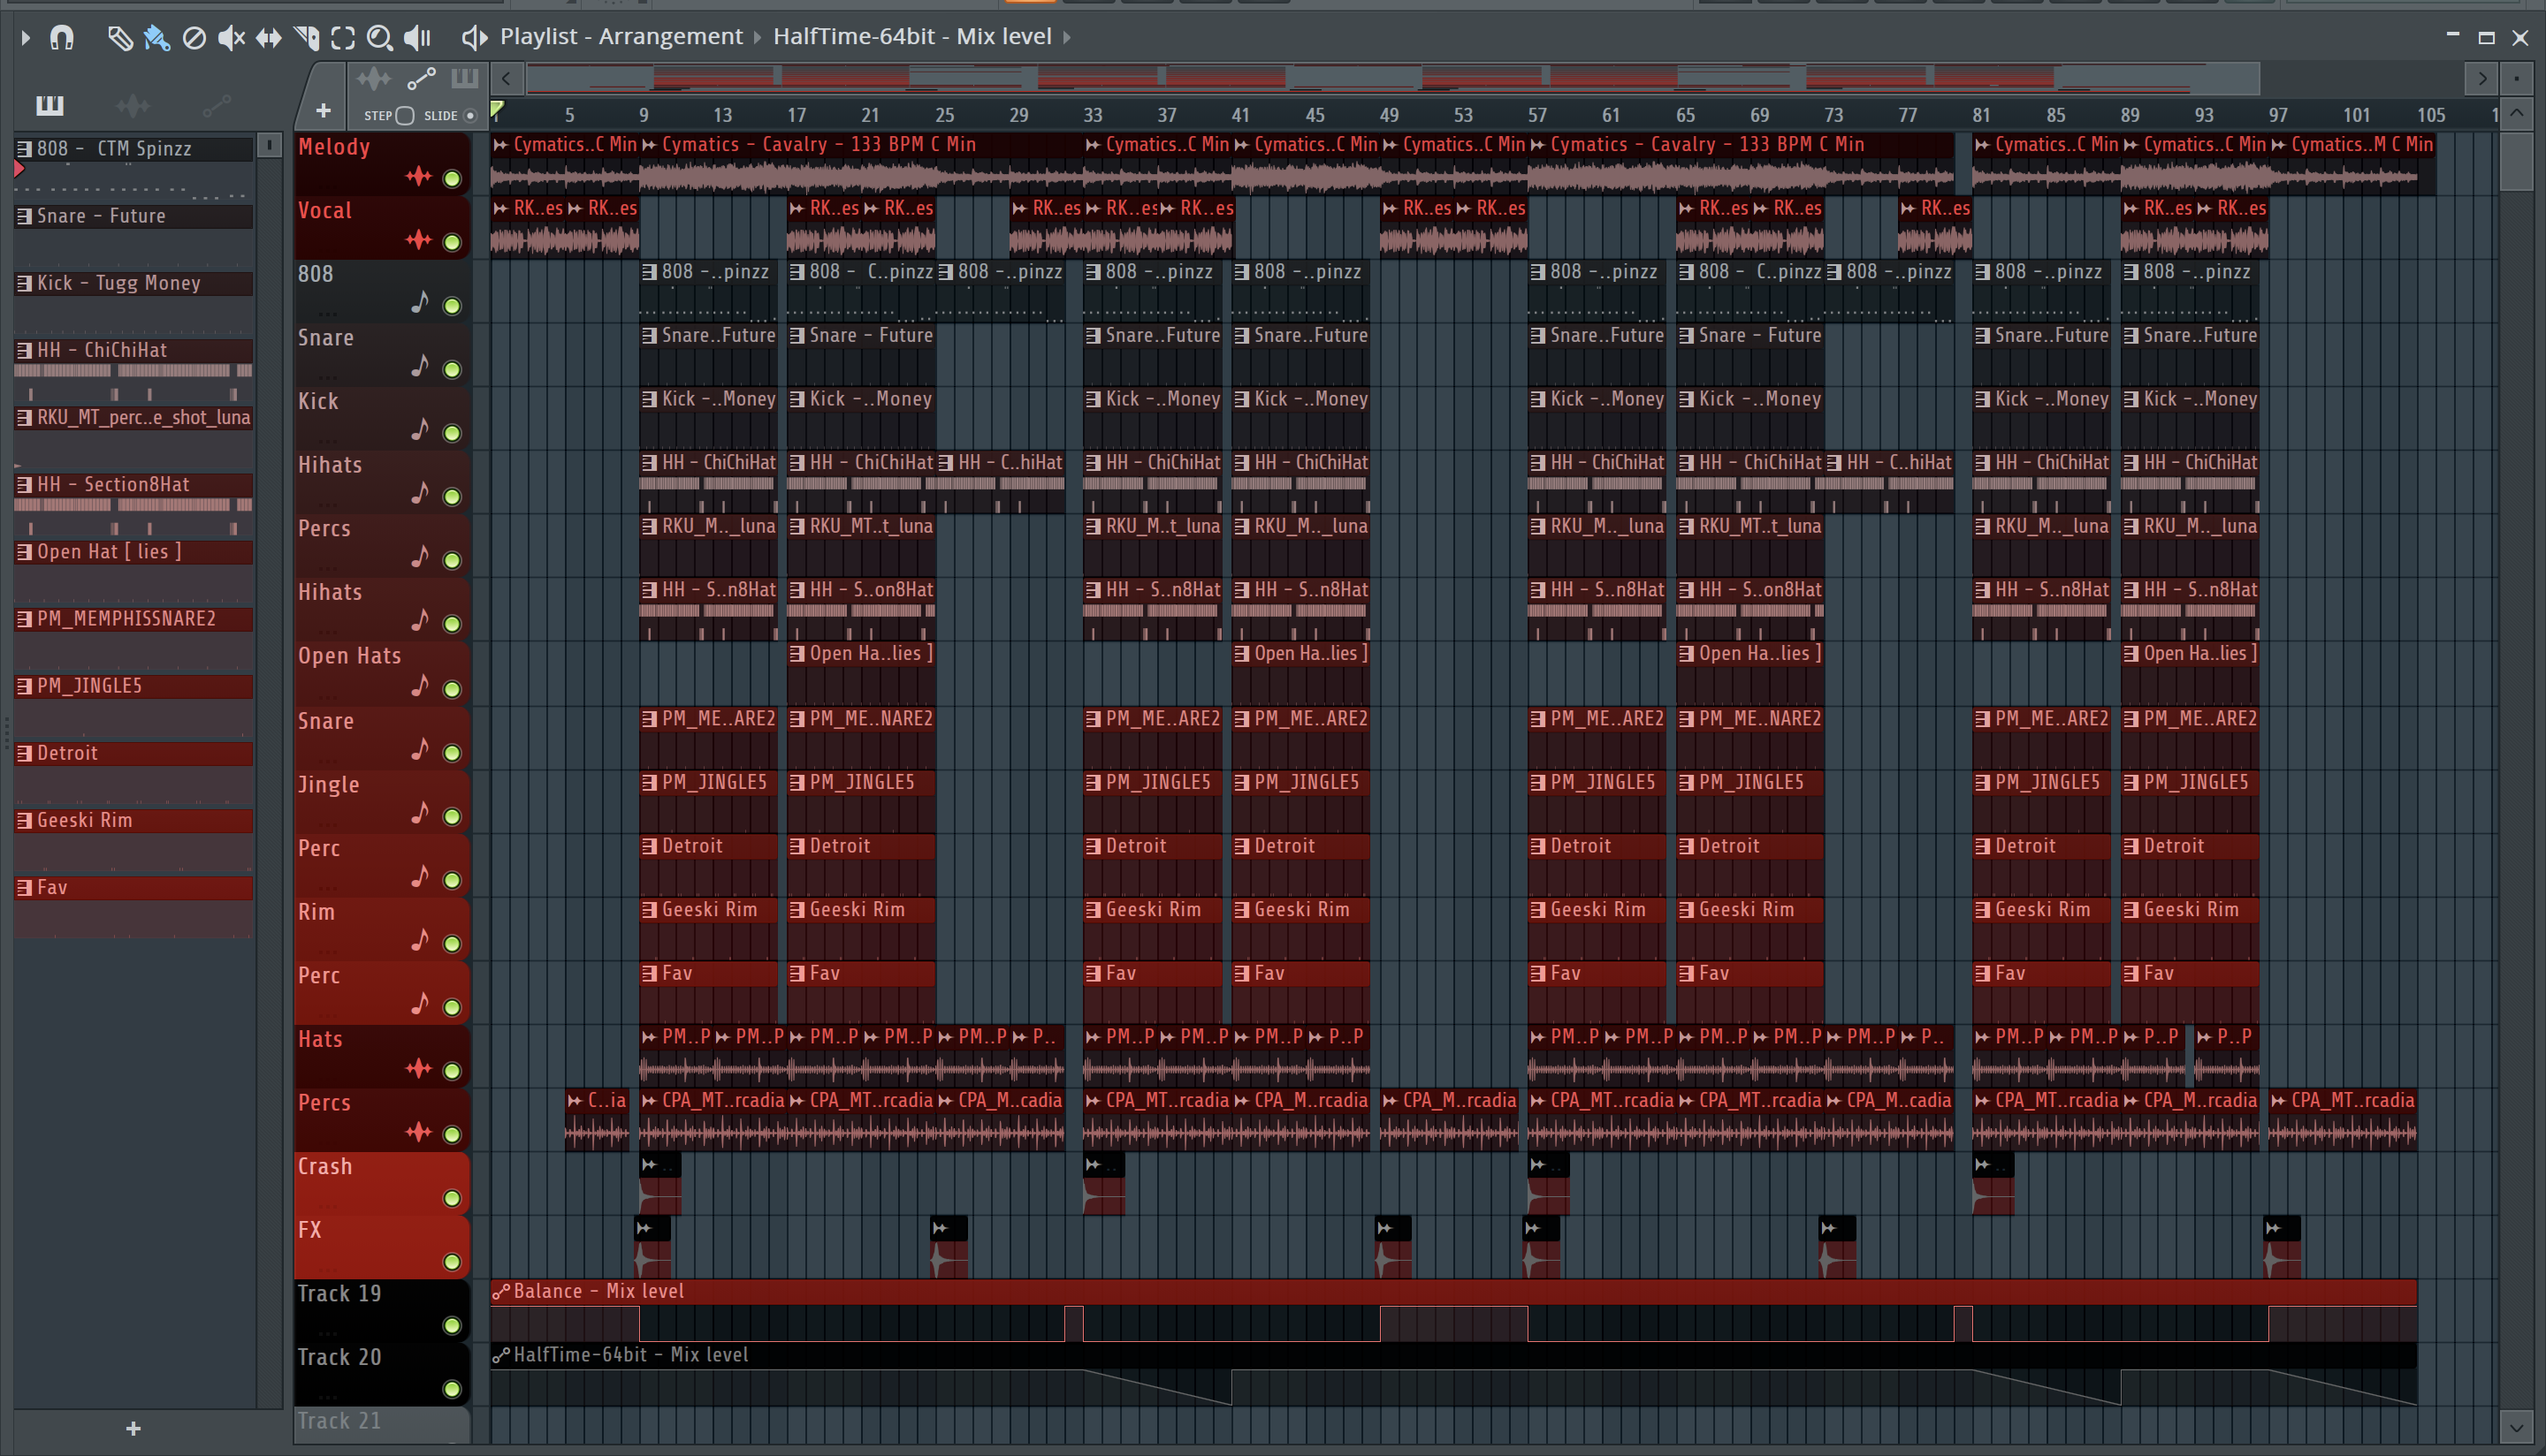Show automation clips in the picker panel

coord(216,105)
